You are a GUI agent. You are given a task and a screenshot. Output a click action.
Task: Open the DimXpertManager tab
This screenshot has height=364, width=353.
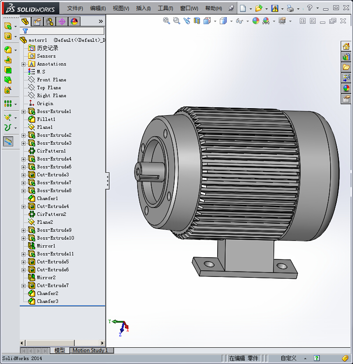(x=62, y=22)
